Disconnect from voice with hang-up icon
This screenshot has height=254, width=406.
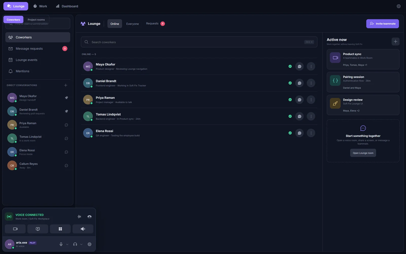(89, 217)
